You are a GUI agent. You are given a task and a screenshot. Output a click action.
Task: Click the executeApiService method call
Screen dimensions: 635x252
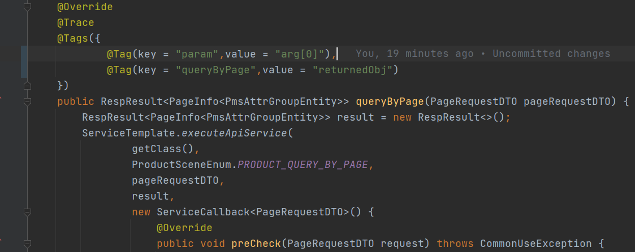coord(234,133)
